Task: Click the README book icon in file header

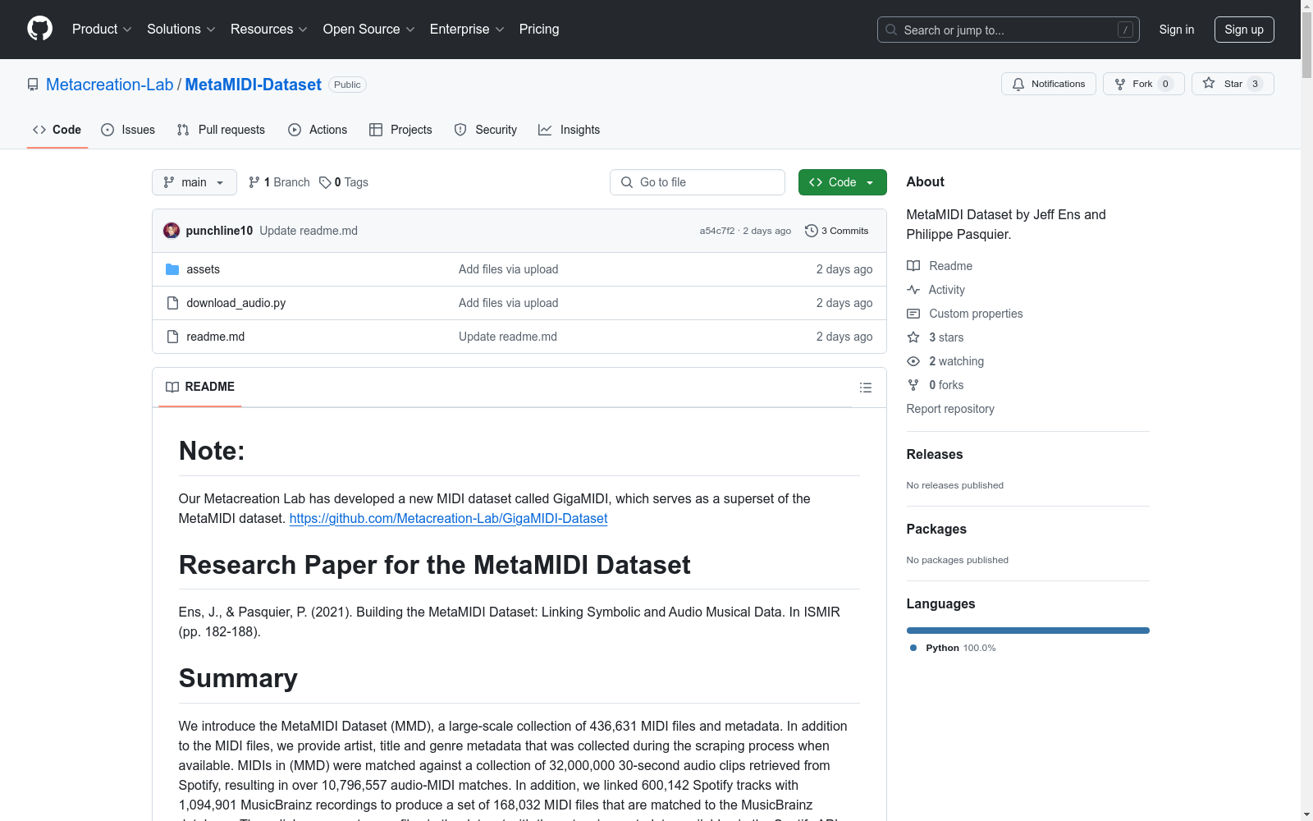Action: pos(172,387)
